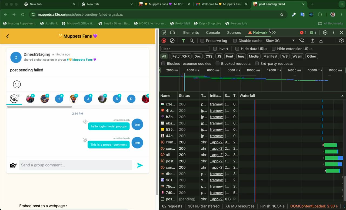Open the network search magnifier

coord(192,41)
